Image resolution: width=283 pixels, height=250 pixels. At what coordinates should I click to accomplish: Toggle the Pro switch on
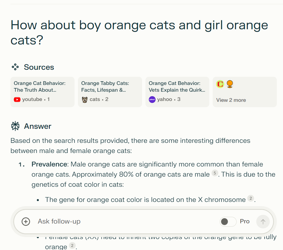pos(228,222)
